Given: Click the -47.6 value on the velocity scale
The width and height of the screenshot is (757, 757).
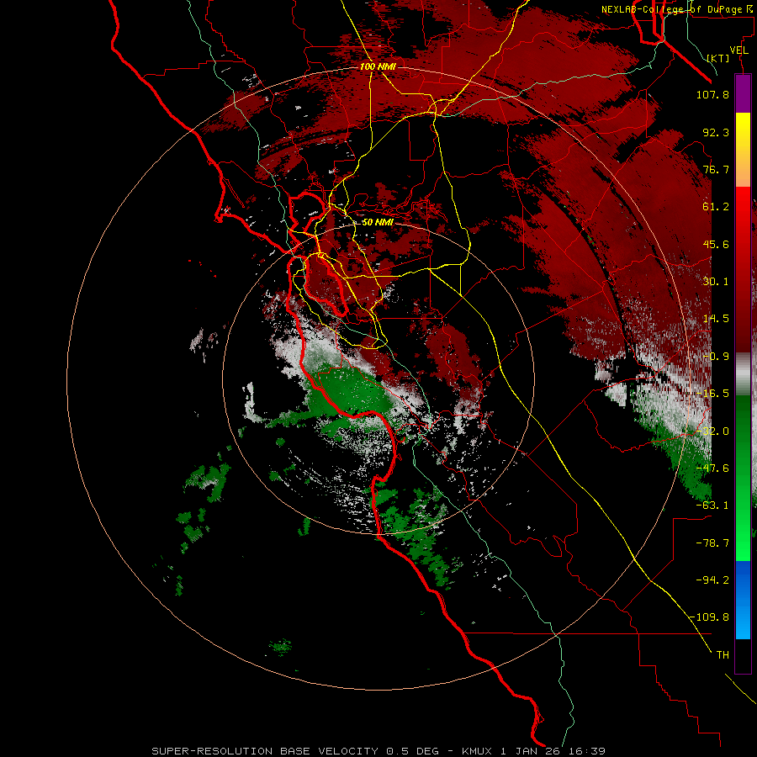Looking at the screenshot, I should coord(712,468).
